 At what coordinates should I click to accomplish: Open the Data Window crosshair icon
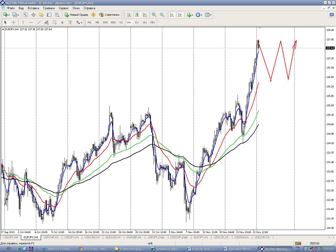tap(33, 15)
